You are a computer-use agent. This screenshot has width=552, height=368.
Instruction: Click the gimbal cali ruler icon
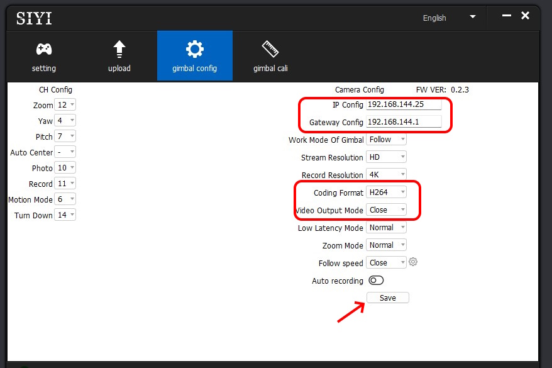[270, 50]
